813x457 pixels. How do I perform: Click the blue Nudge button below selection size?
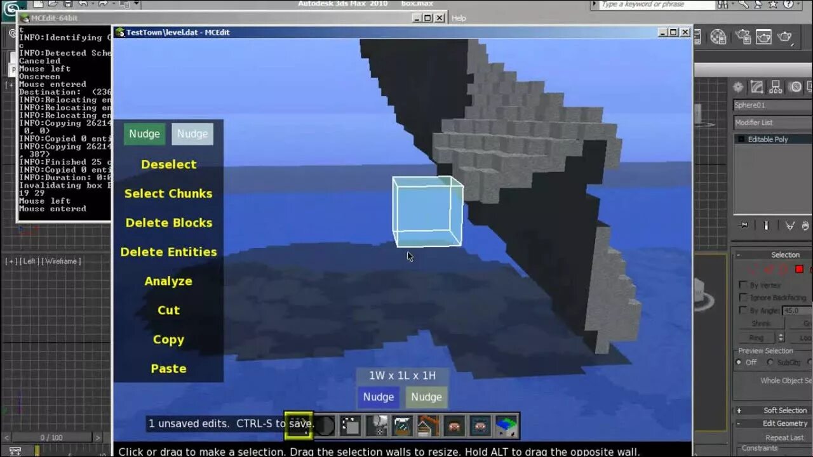(379, 397)
